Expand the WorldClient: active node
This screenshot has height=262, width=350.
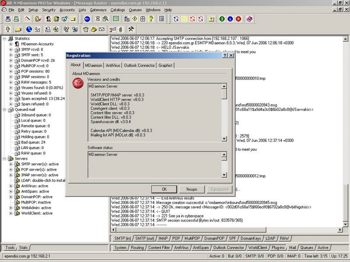tap(10, 213)
